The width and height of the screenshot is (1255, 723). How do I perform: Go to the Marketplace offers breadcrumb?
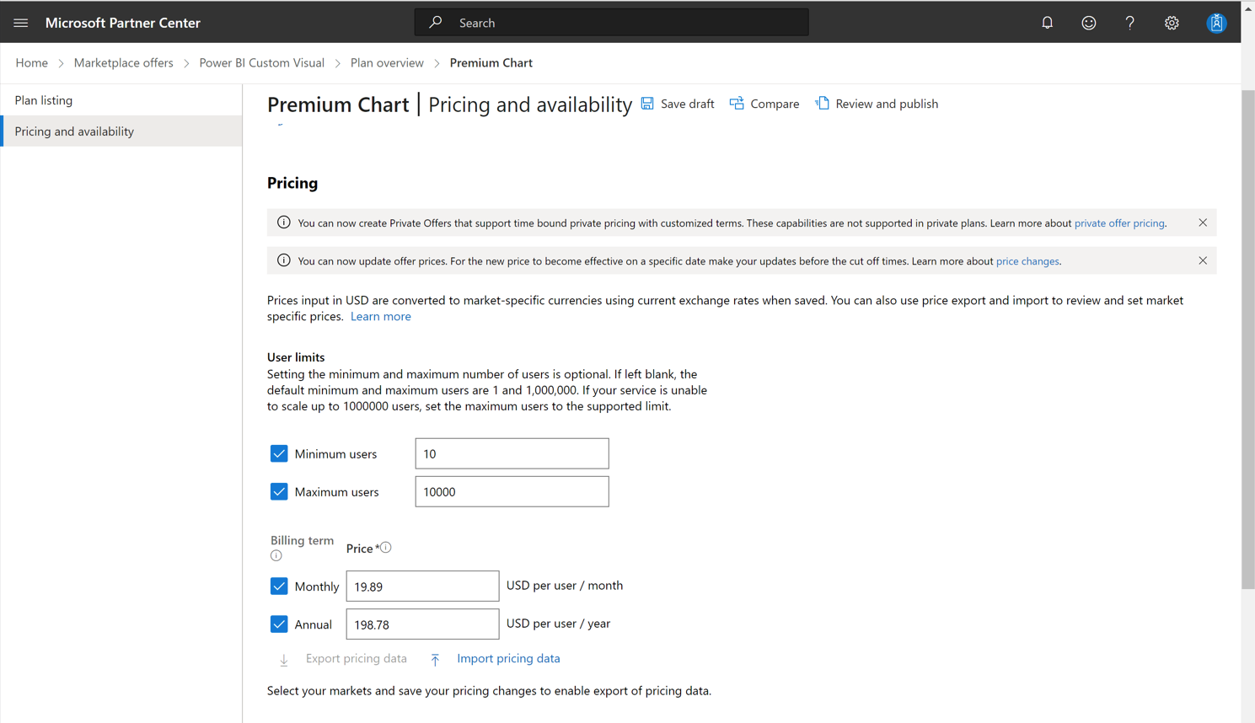pyautogui.click(x=123, y=62)
